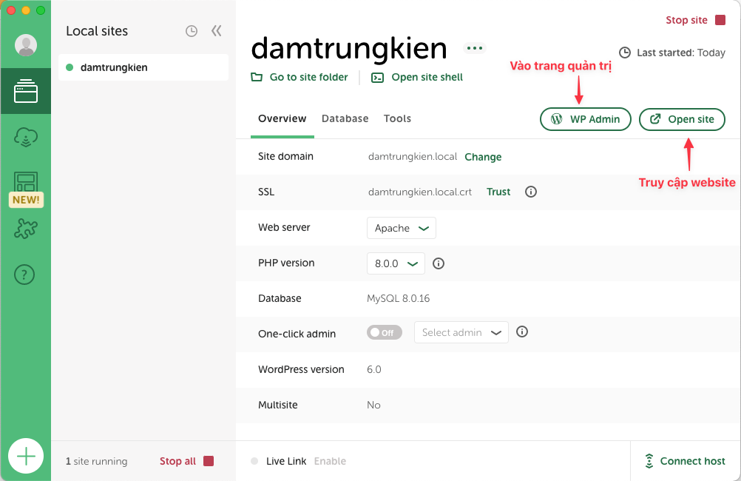The height and width of the screenshot is (481, 741).
Task: Click the info icon beside PHP version
Action: 439,263
